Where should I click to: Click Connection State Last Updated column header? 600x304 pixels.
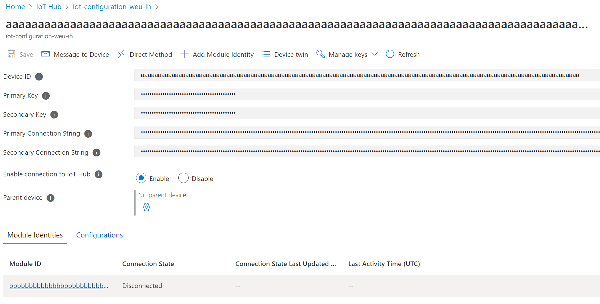point(286,264)
